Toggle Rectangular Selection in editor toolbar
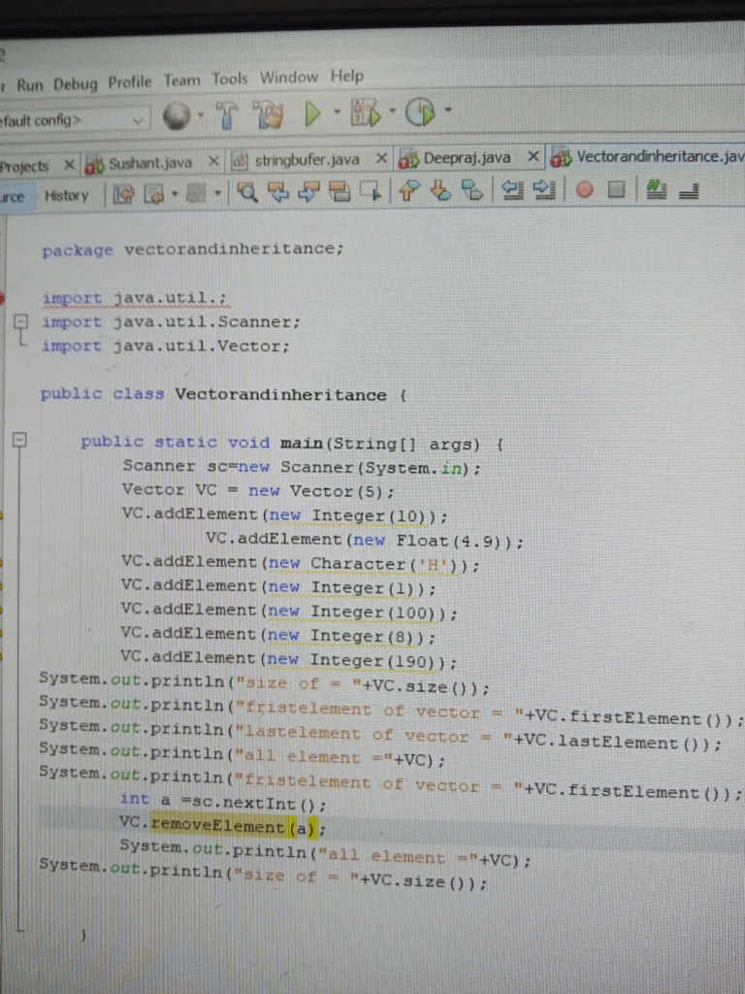This screenshot has width=745, height=994. 371,192
